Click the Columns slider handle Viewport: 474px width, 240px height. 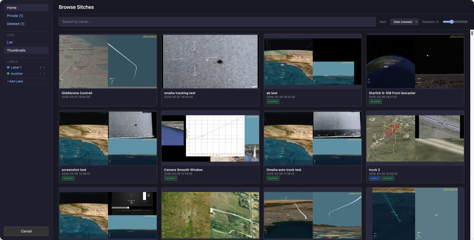pyautogui.click(x=451, y=22)
